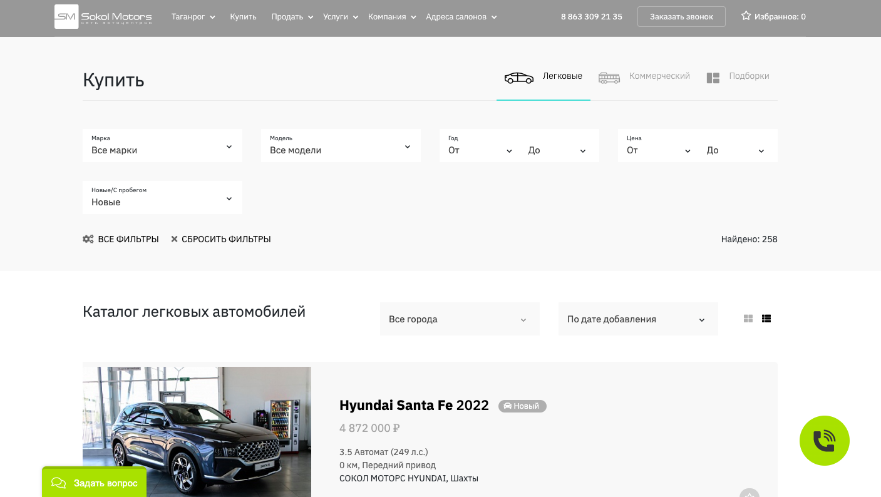Viewport: 881px width, 497px height.
Task: Click the 0 км, Передний привод text
Action: 388,465
